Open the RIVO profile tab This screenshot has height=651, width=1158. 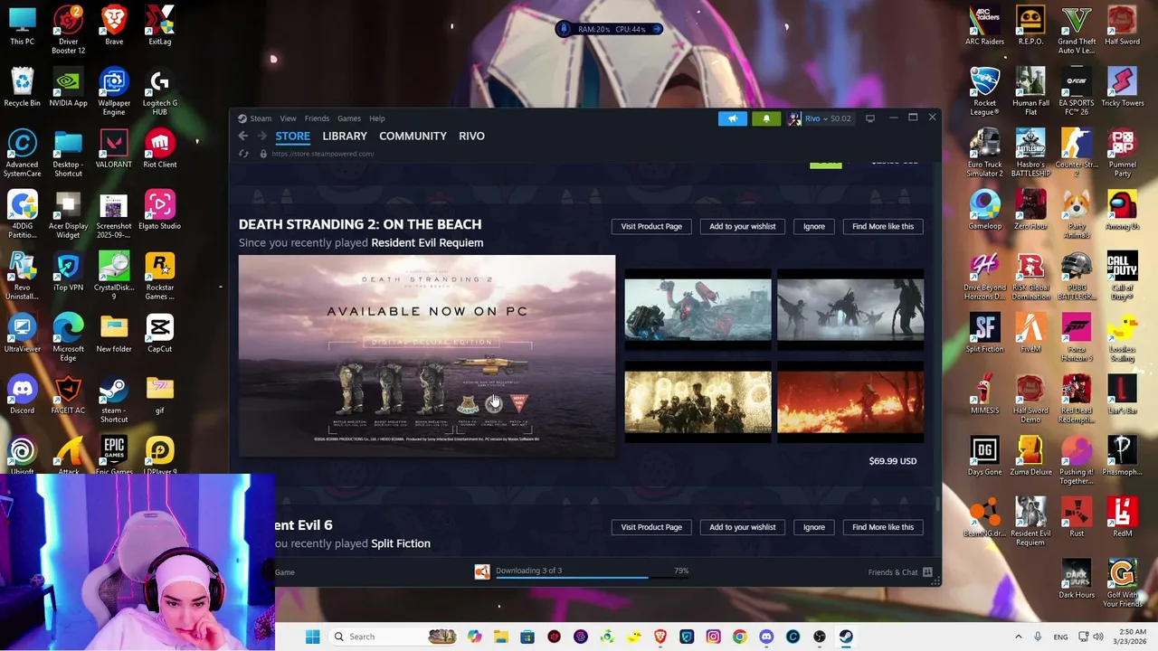471,136
